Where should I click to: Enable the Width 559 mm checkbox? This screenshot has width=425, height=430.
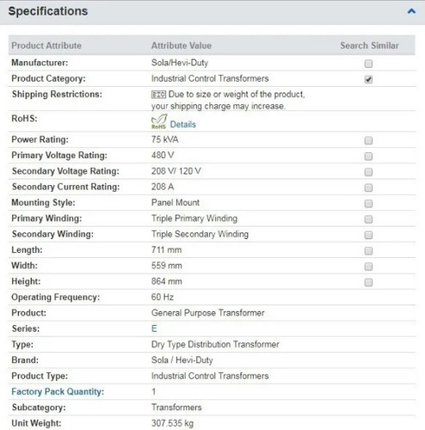pos(368,267)
